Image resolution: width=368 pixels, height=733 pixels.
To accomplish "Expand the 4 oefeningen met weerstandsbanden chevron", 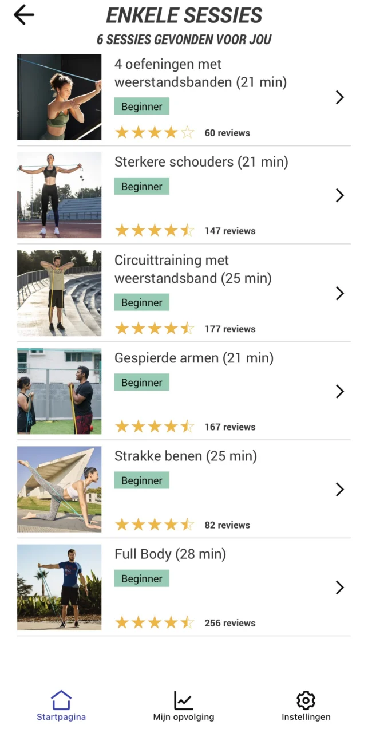I will click(x=339, y=97).
